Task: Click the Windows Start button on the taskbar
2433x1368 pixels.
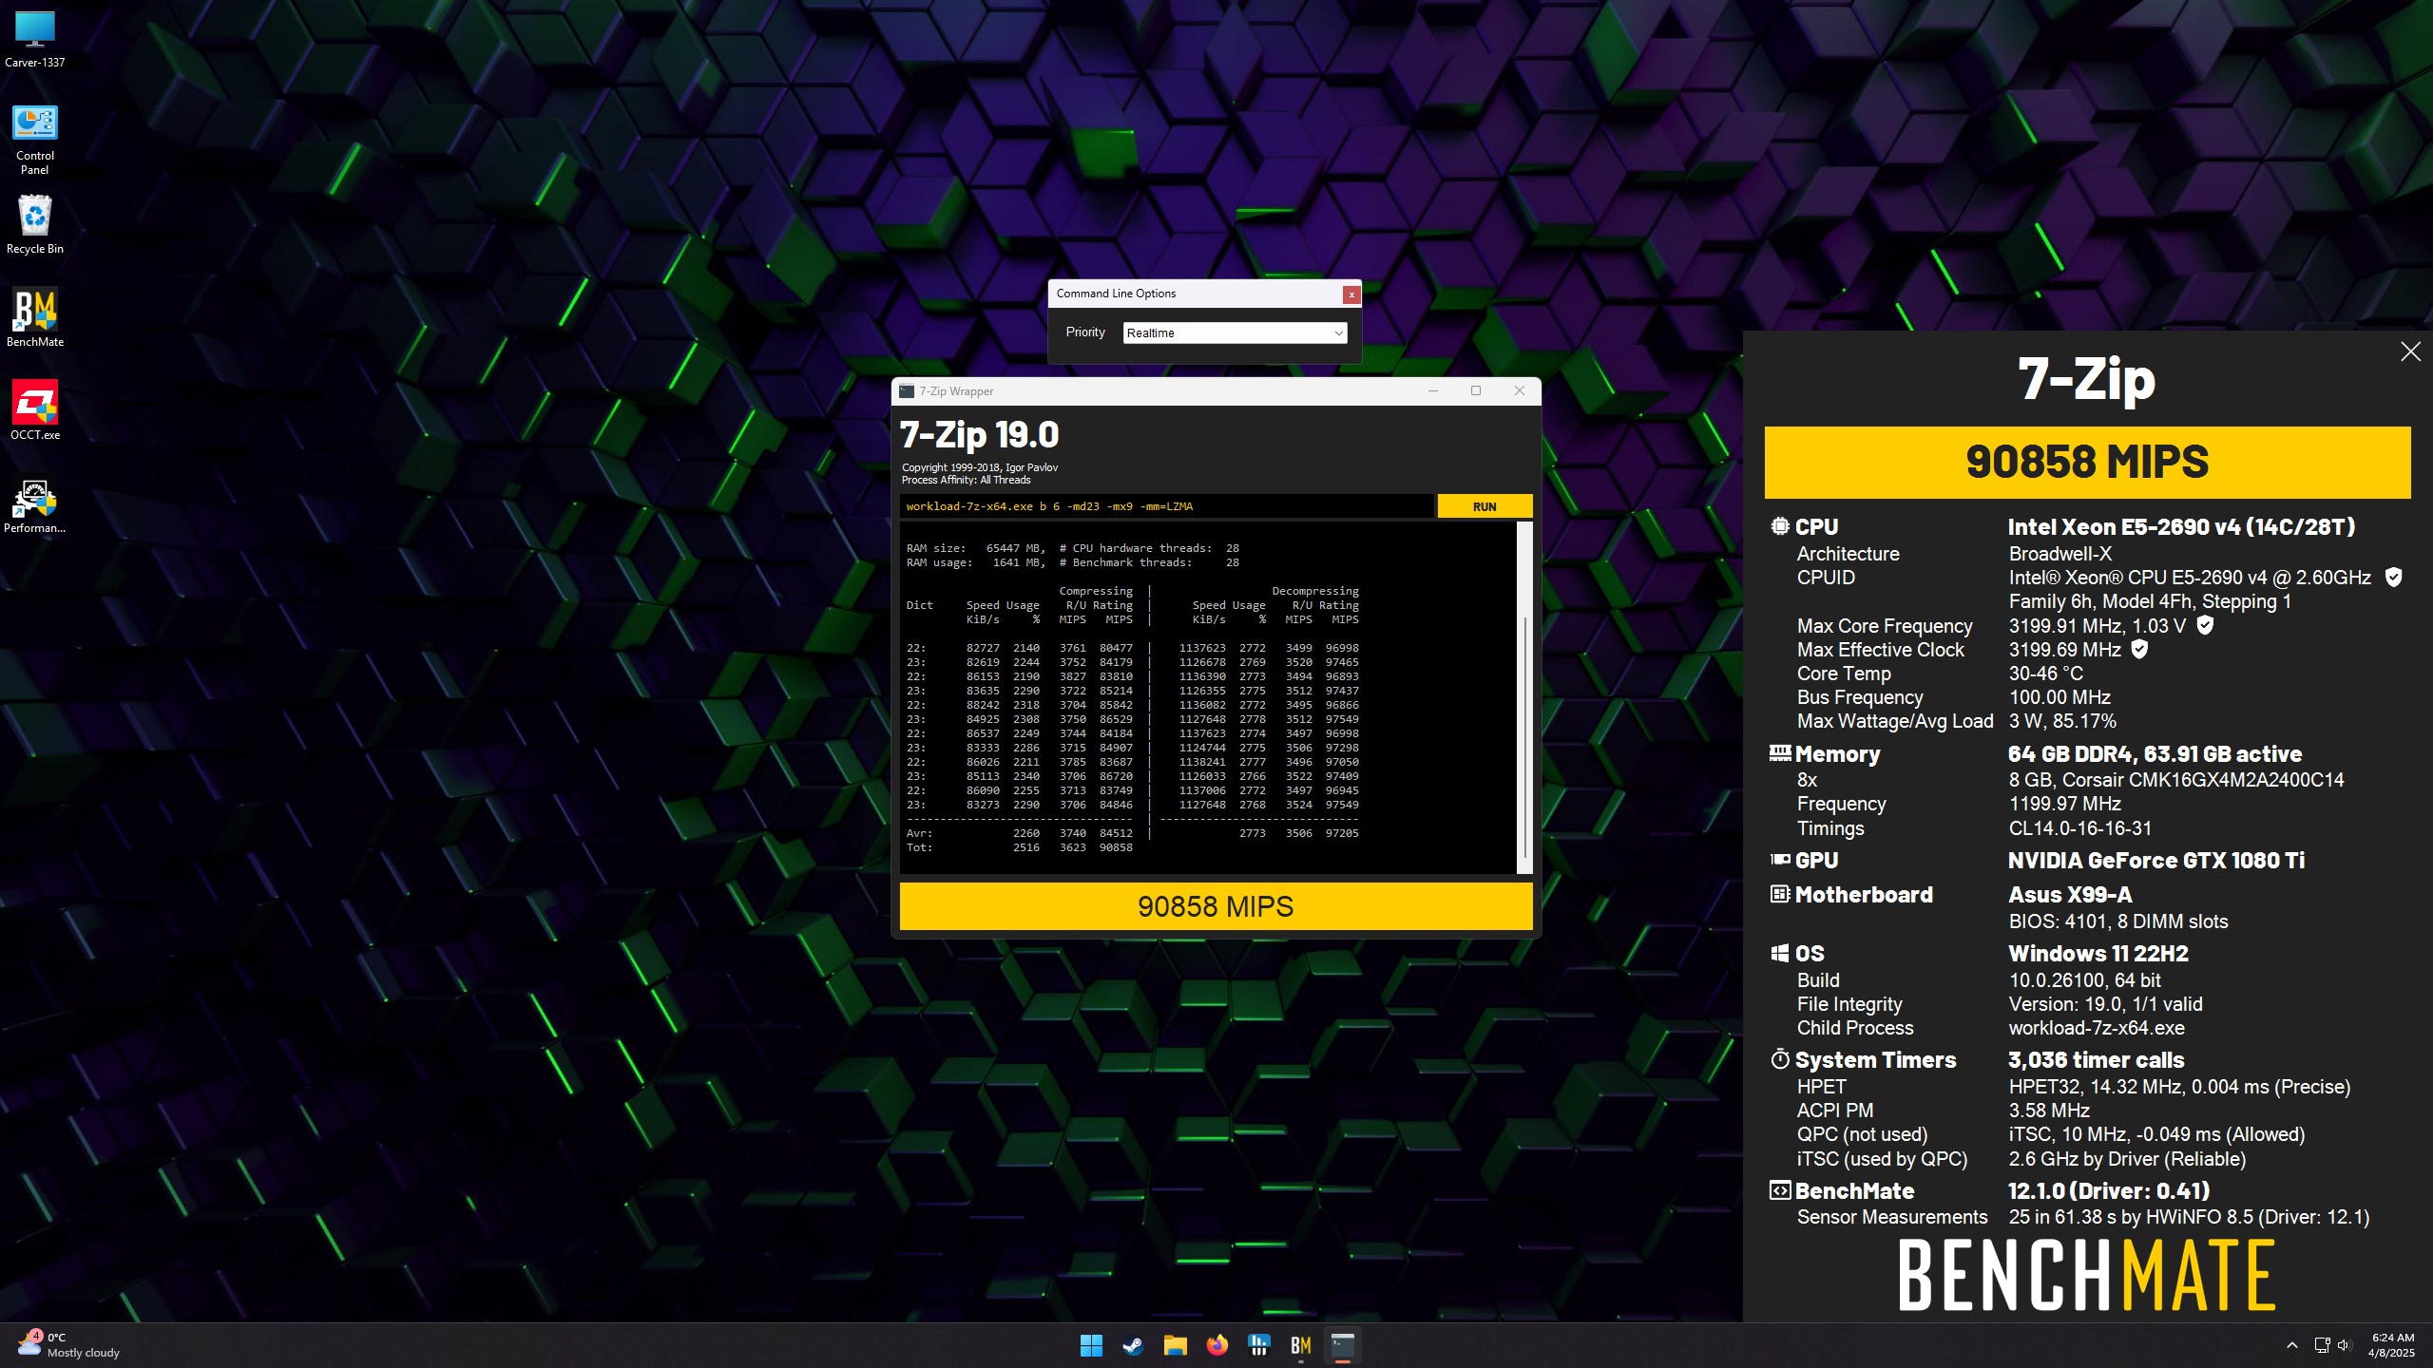Action: click(x=1091, y=1345)
